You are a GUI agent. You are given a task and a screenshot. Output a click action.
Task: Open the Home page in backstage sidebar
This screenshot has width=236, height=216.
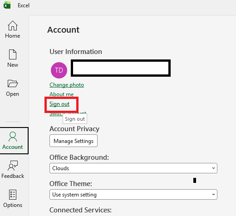13,29
